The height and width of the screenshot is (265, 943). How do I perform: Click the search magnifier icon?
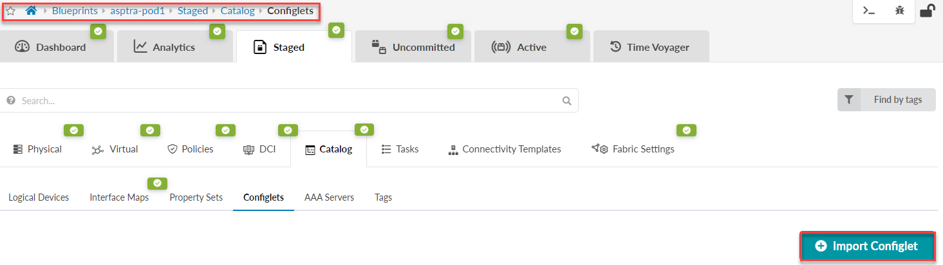566,100
